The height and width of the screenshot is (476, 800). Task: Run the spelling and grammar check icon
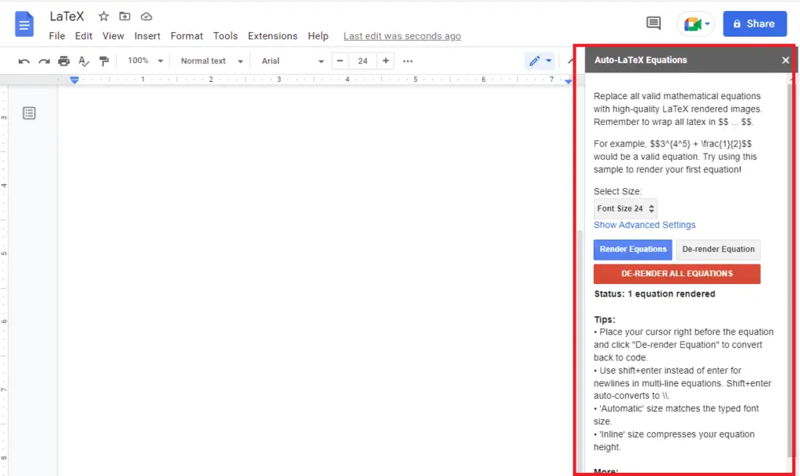pyautogui.click(x=84, y=60)
